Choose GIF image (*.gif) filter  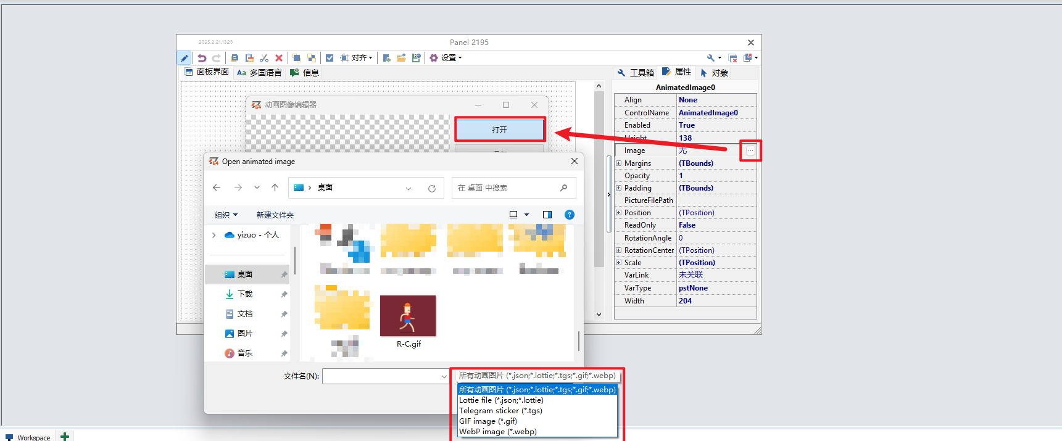pyautogui.click(x=537, y=421)
